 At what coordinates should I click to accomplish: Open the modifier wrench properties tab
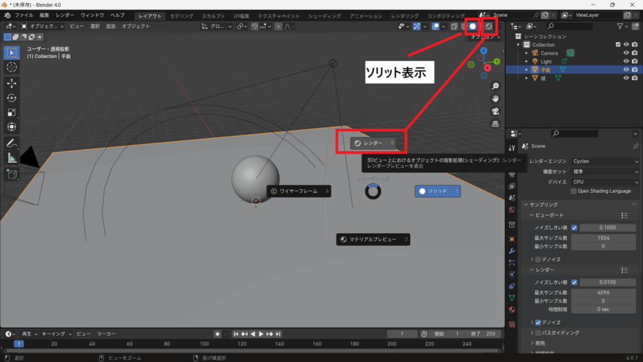pyautogui.click(x=512, y=251)
